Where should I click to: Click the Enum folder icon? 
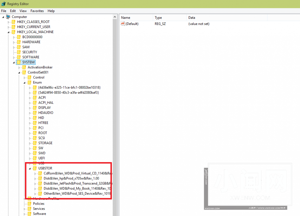30,83
